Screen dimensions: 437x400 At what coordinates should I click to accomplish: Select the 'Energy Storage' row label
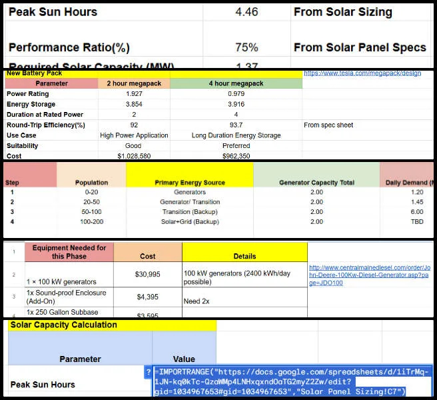(51, 104)
